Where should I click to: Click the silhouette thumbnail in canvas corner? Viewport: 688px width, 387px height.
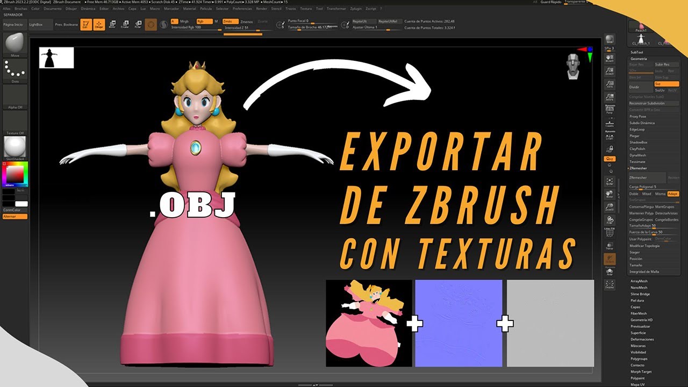click(x=56, y=58)
